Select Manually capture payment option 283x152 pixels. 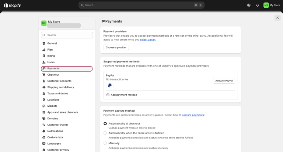point(105,143)
